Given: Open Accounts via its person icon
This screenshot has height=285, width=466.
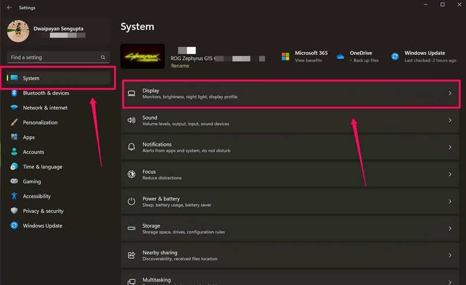Looking at the screenshot, I should click(x=14, y=152).
